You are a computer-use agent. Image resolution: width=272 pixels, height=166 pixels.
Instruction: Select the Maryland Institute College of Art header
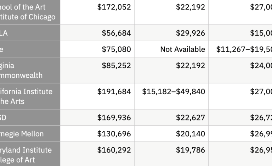30,154
